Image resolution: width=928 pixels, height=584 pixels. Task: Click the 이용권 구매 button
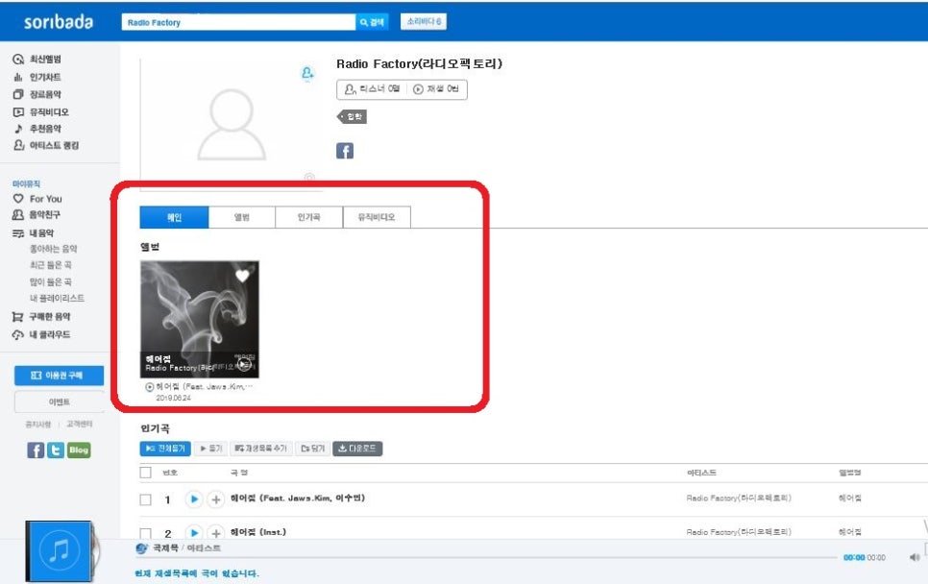coord(60,376)
